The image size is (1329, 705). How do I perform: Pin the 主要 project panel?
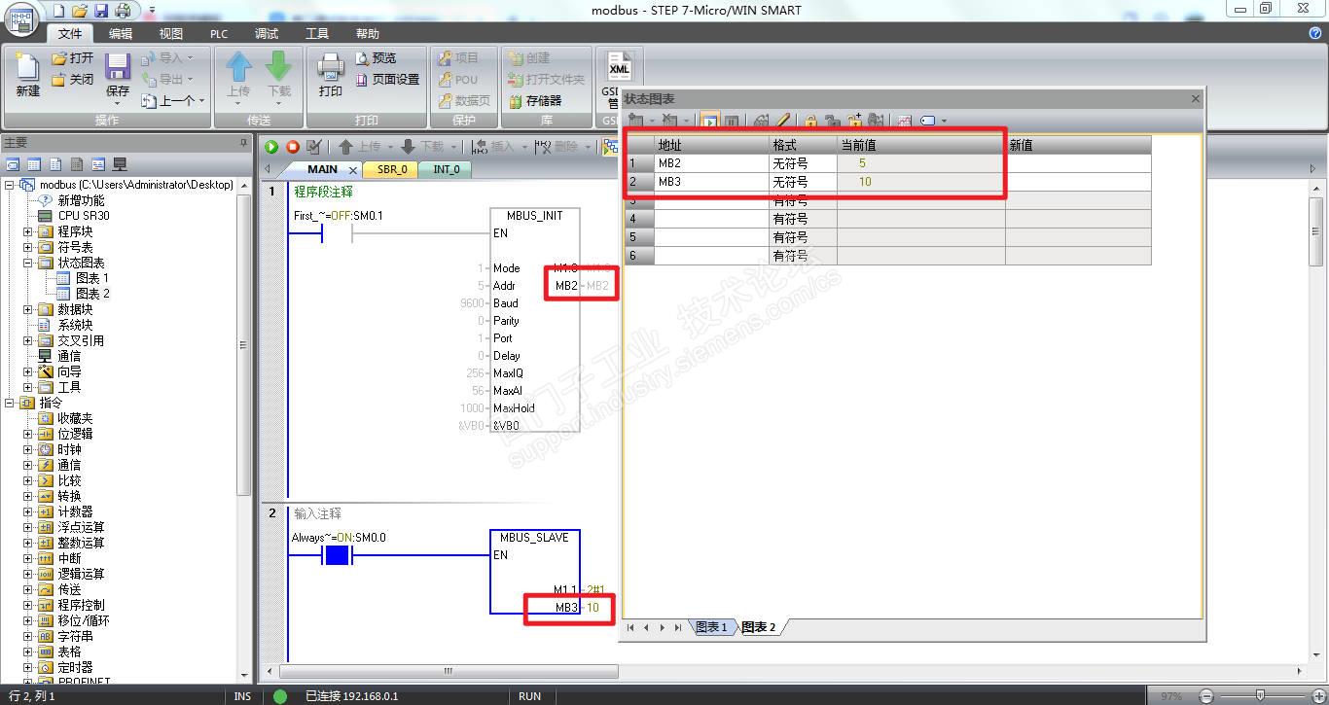tap(244, 142)
